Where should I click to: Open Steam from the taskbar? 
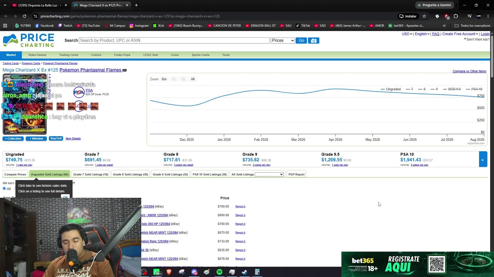[244, 272]
